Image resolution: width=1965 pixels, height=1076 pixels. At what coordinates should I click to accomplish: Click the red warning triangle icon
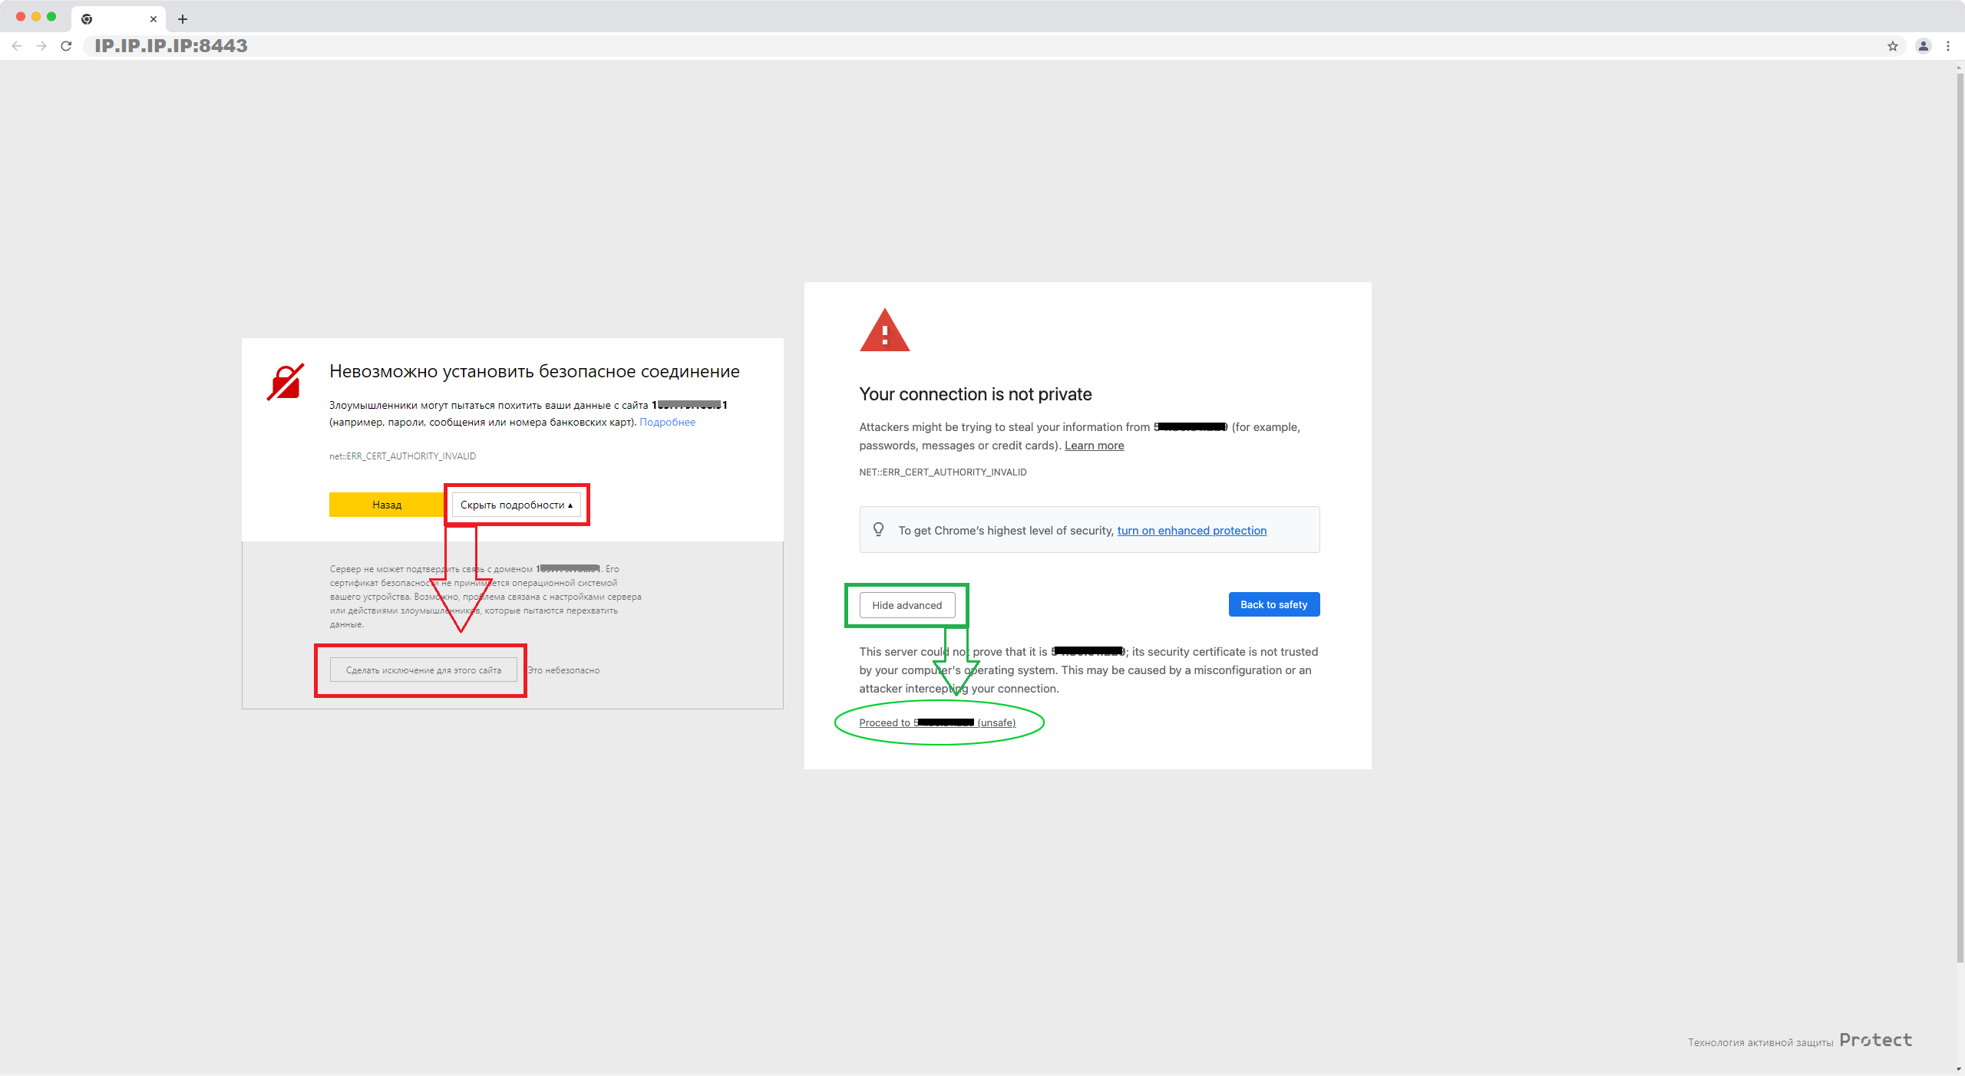(885, 330)
